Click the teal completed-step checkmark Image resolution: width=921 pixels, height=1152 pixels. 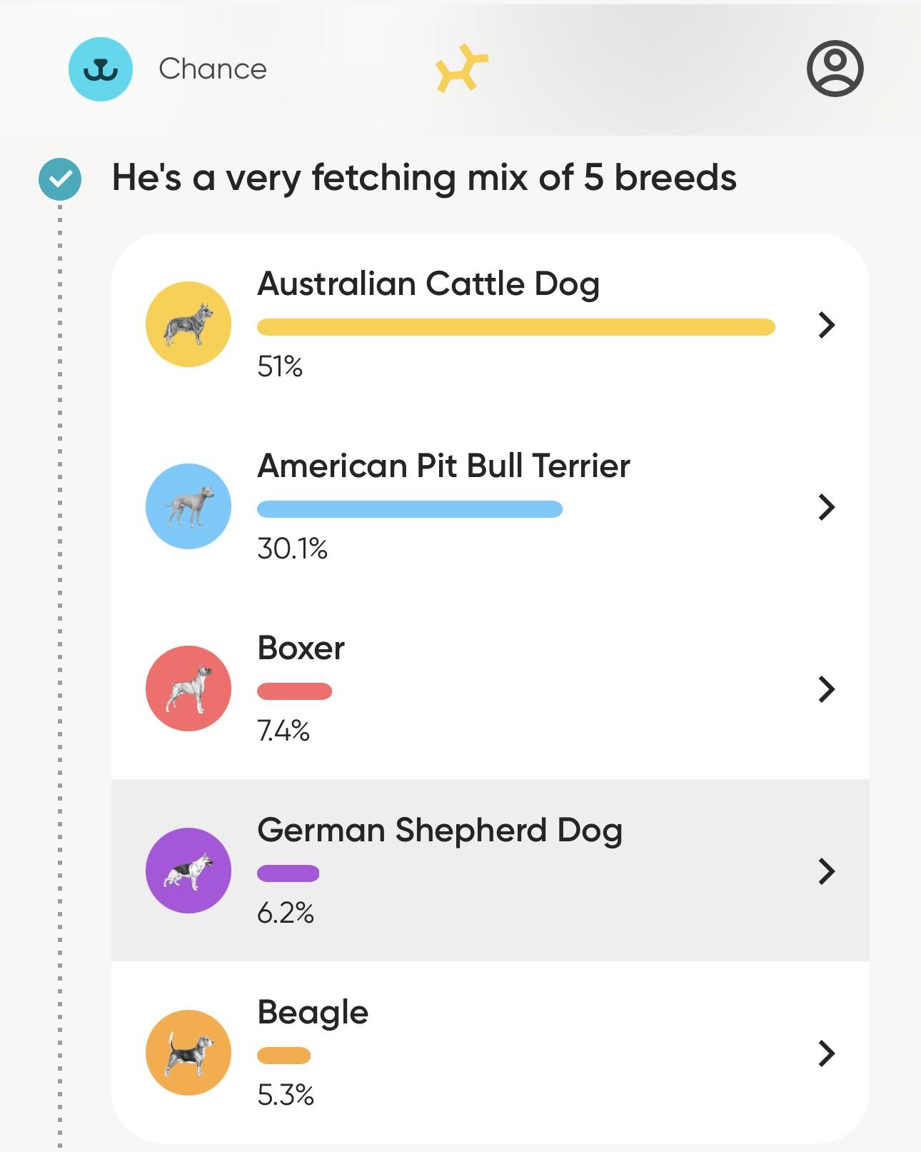pyautogui.click(x=60, y=179)
